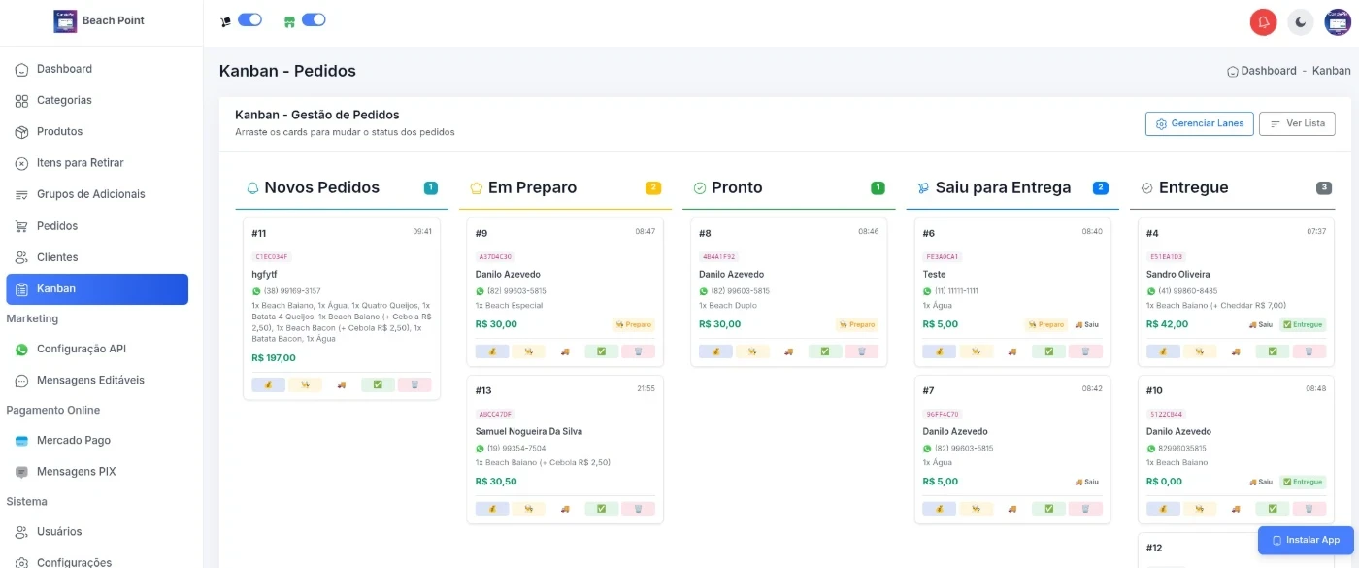Open Grupos de Adicionais in the sidebar
Viewport: 1359px width, 568px height.
[90, 194]
